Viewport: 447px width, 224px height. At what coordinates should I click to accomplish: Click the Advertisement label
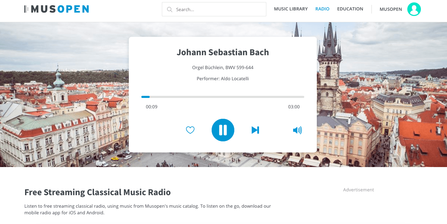point(358,190)
